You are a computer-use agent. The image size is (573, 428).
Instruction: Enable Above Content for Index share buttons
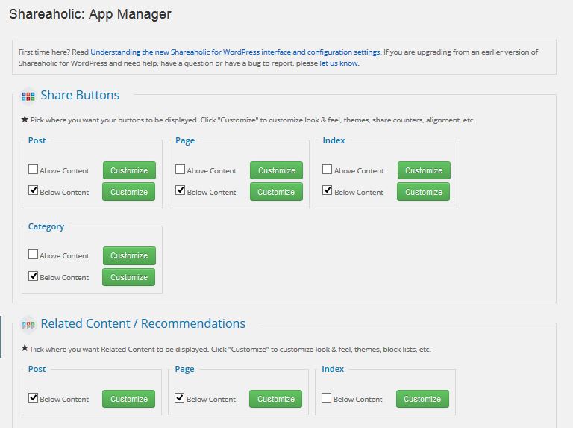(327, 170)
